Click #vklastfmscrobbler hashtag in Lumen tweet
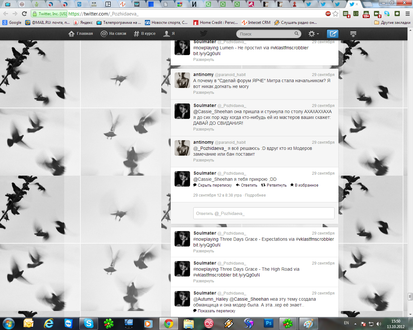This screenshot has width=413, height=330. [x=289, y=48]
